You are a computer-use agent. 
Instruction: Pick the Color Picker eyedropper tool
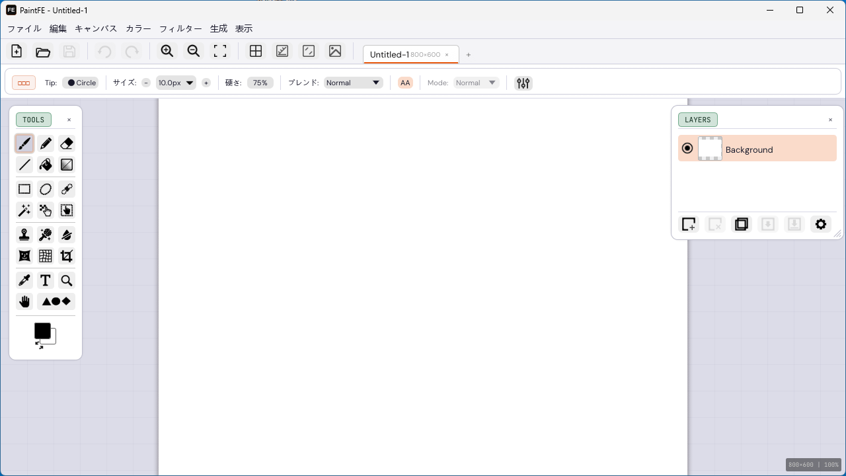24,280
